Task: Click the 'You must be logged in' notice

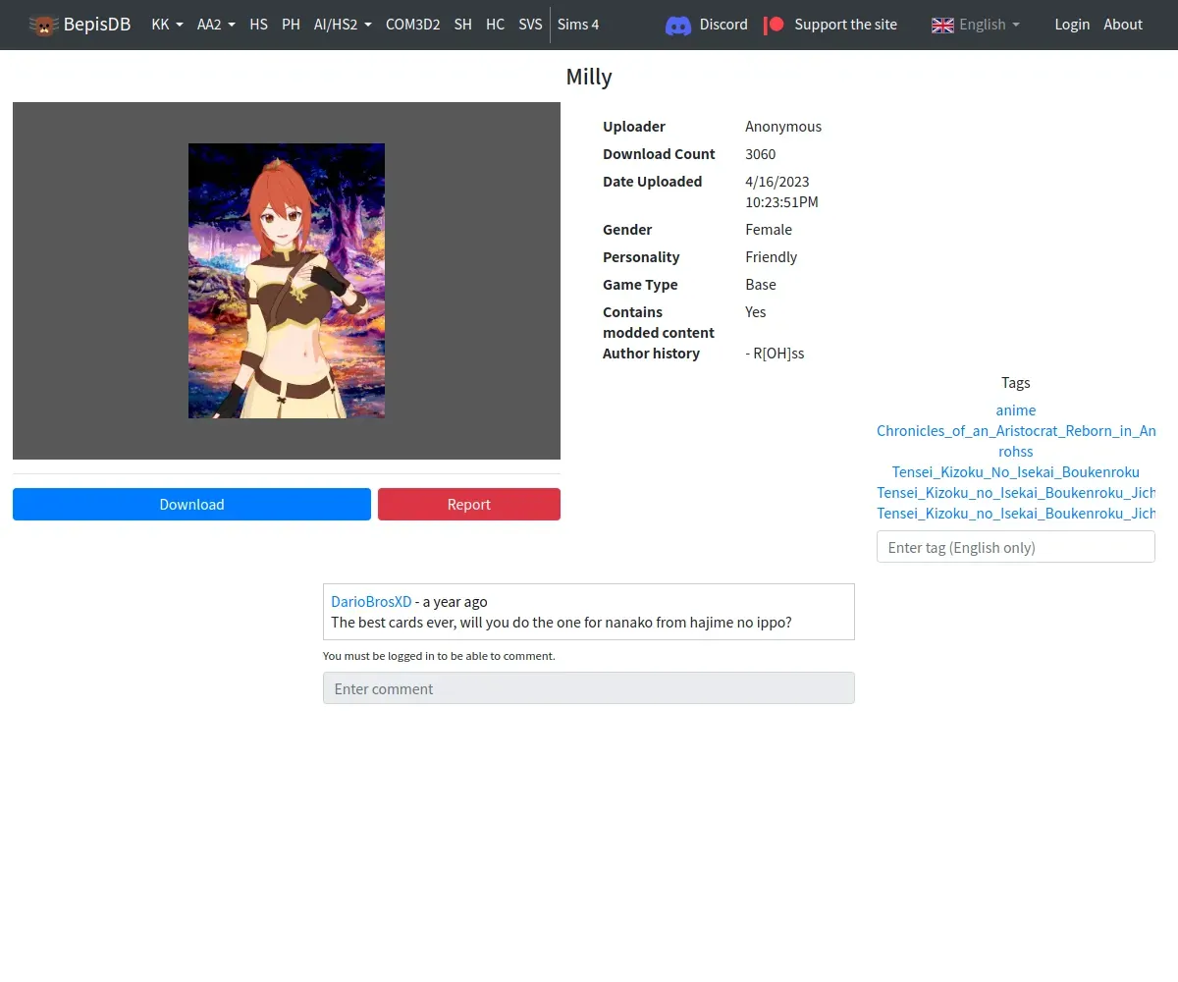Action: 439,656
